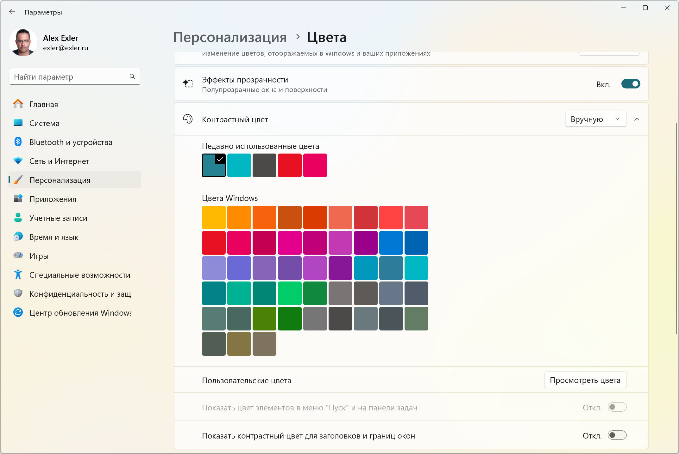Open the 'Вручную' accent color dropdown
679x454 pixels.
[x=595, y=119]
